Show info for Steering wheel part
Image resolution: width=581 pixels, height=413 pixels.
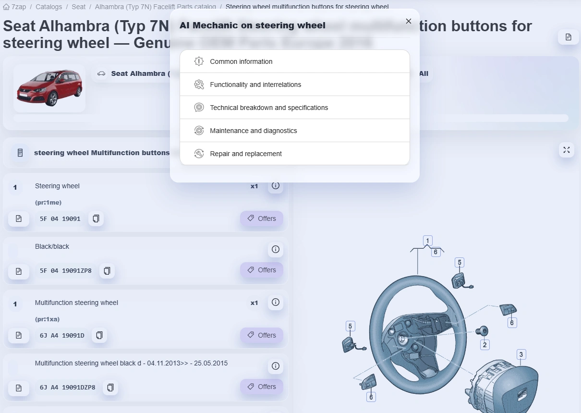click(x=276, y=185)
